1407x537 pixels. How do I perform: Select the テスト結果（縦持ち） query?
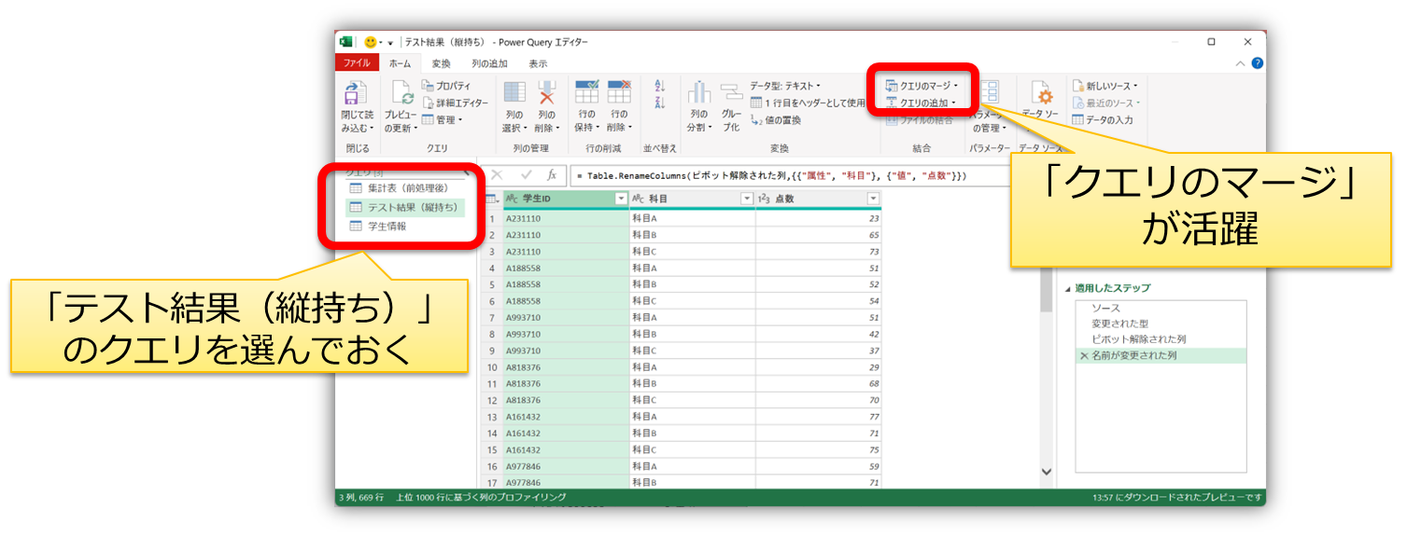pyautogui.click(x=404, y=208)
